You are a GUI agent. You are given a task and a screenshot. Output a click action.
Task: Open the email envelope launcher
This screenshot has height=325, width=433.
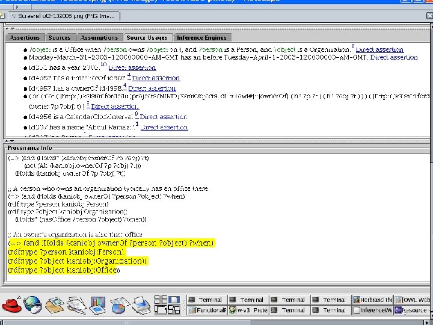[54, 305]
